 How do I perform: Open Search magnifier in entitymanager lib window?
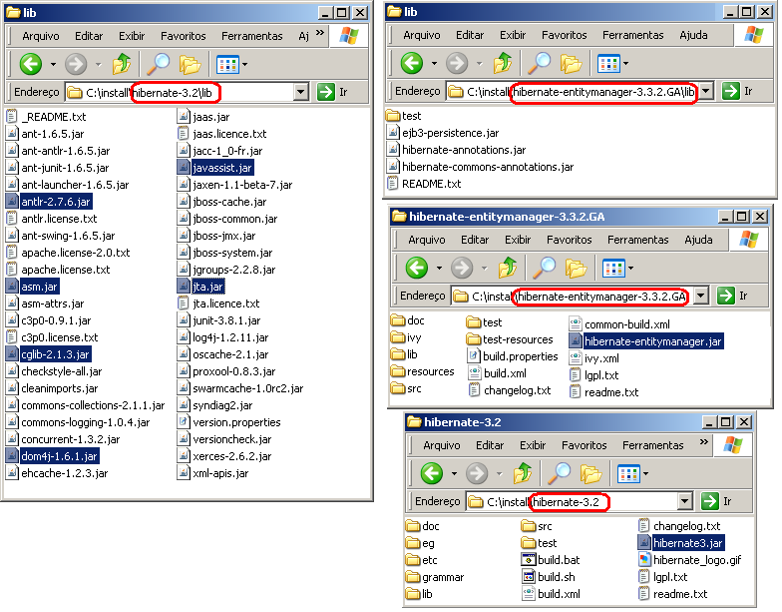tap(539, 63)
